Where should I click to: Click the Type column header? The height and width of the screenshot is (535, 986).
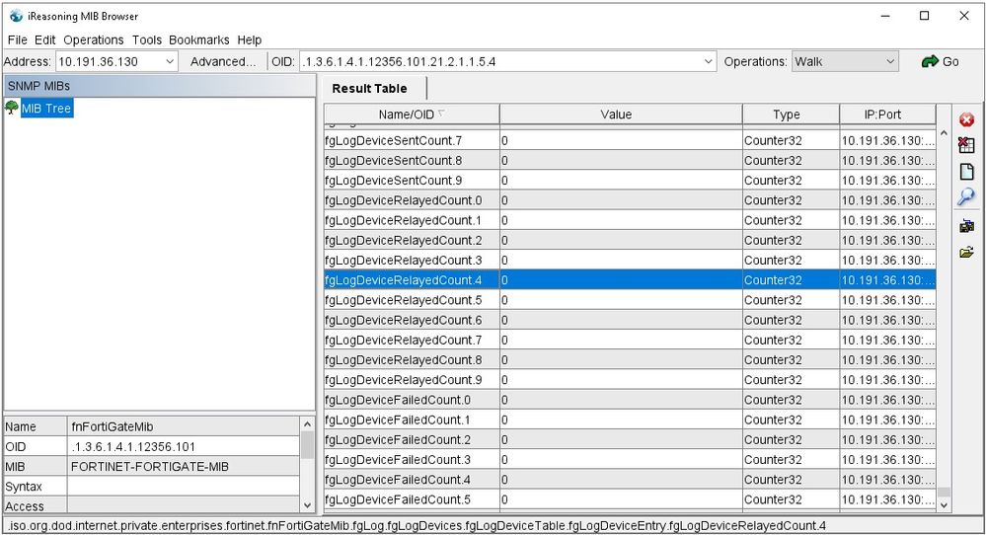(791, 115)
